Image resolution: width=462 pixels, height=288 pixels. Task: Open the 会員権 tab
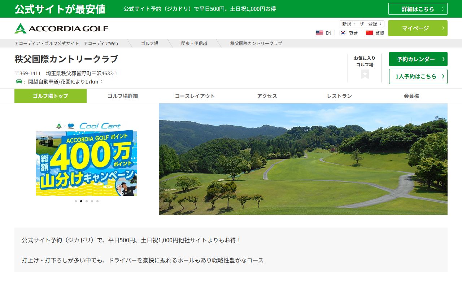point(411,96)
